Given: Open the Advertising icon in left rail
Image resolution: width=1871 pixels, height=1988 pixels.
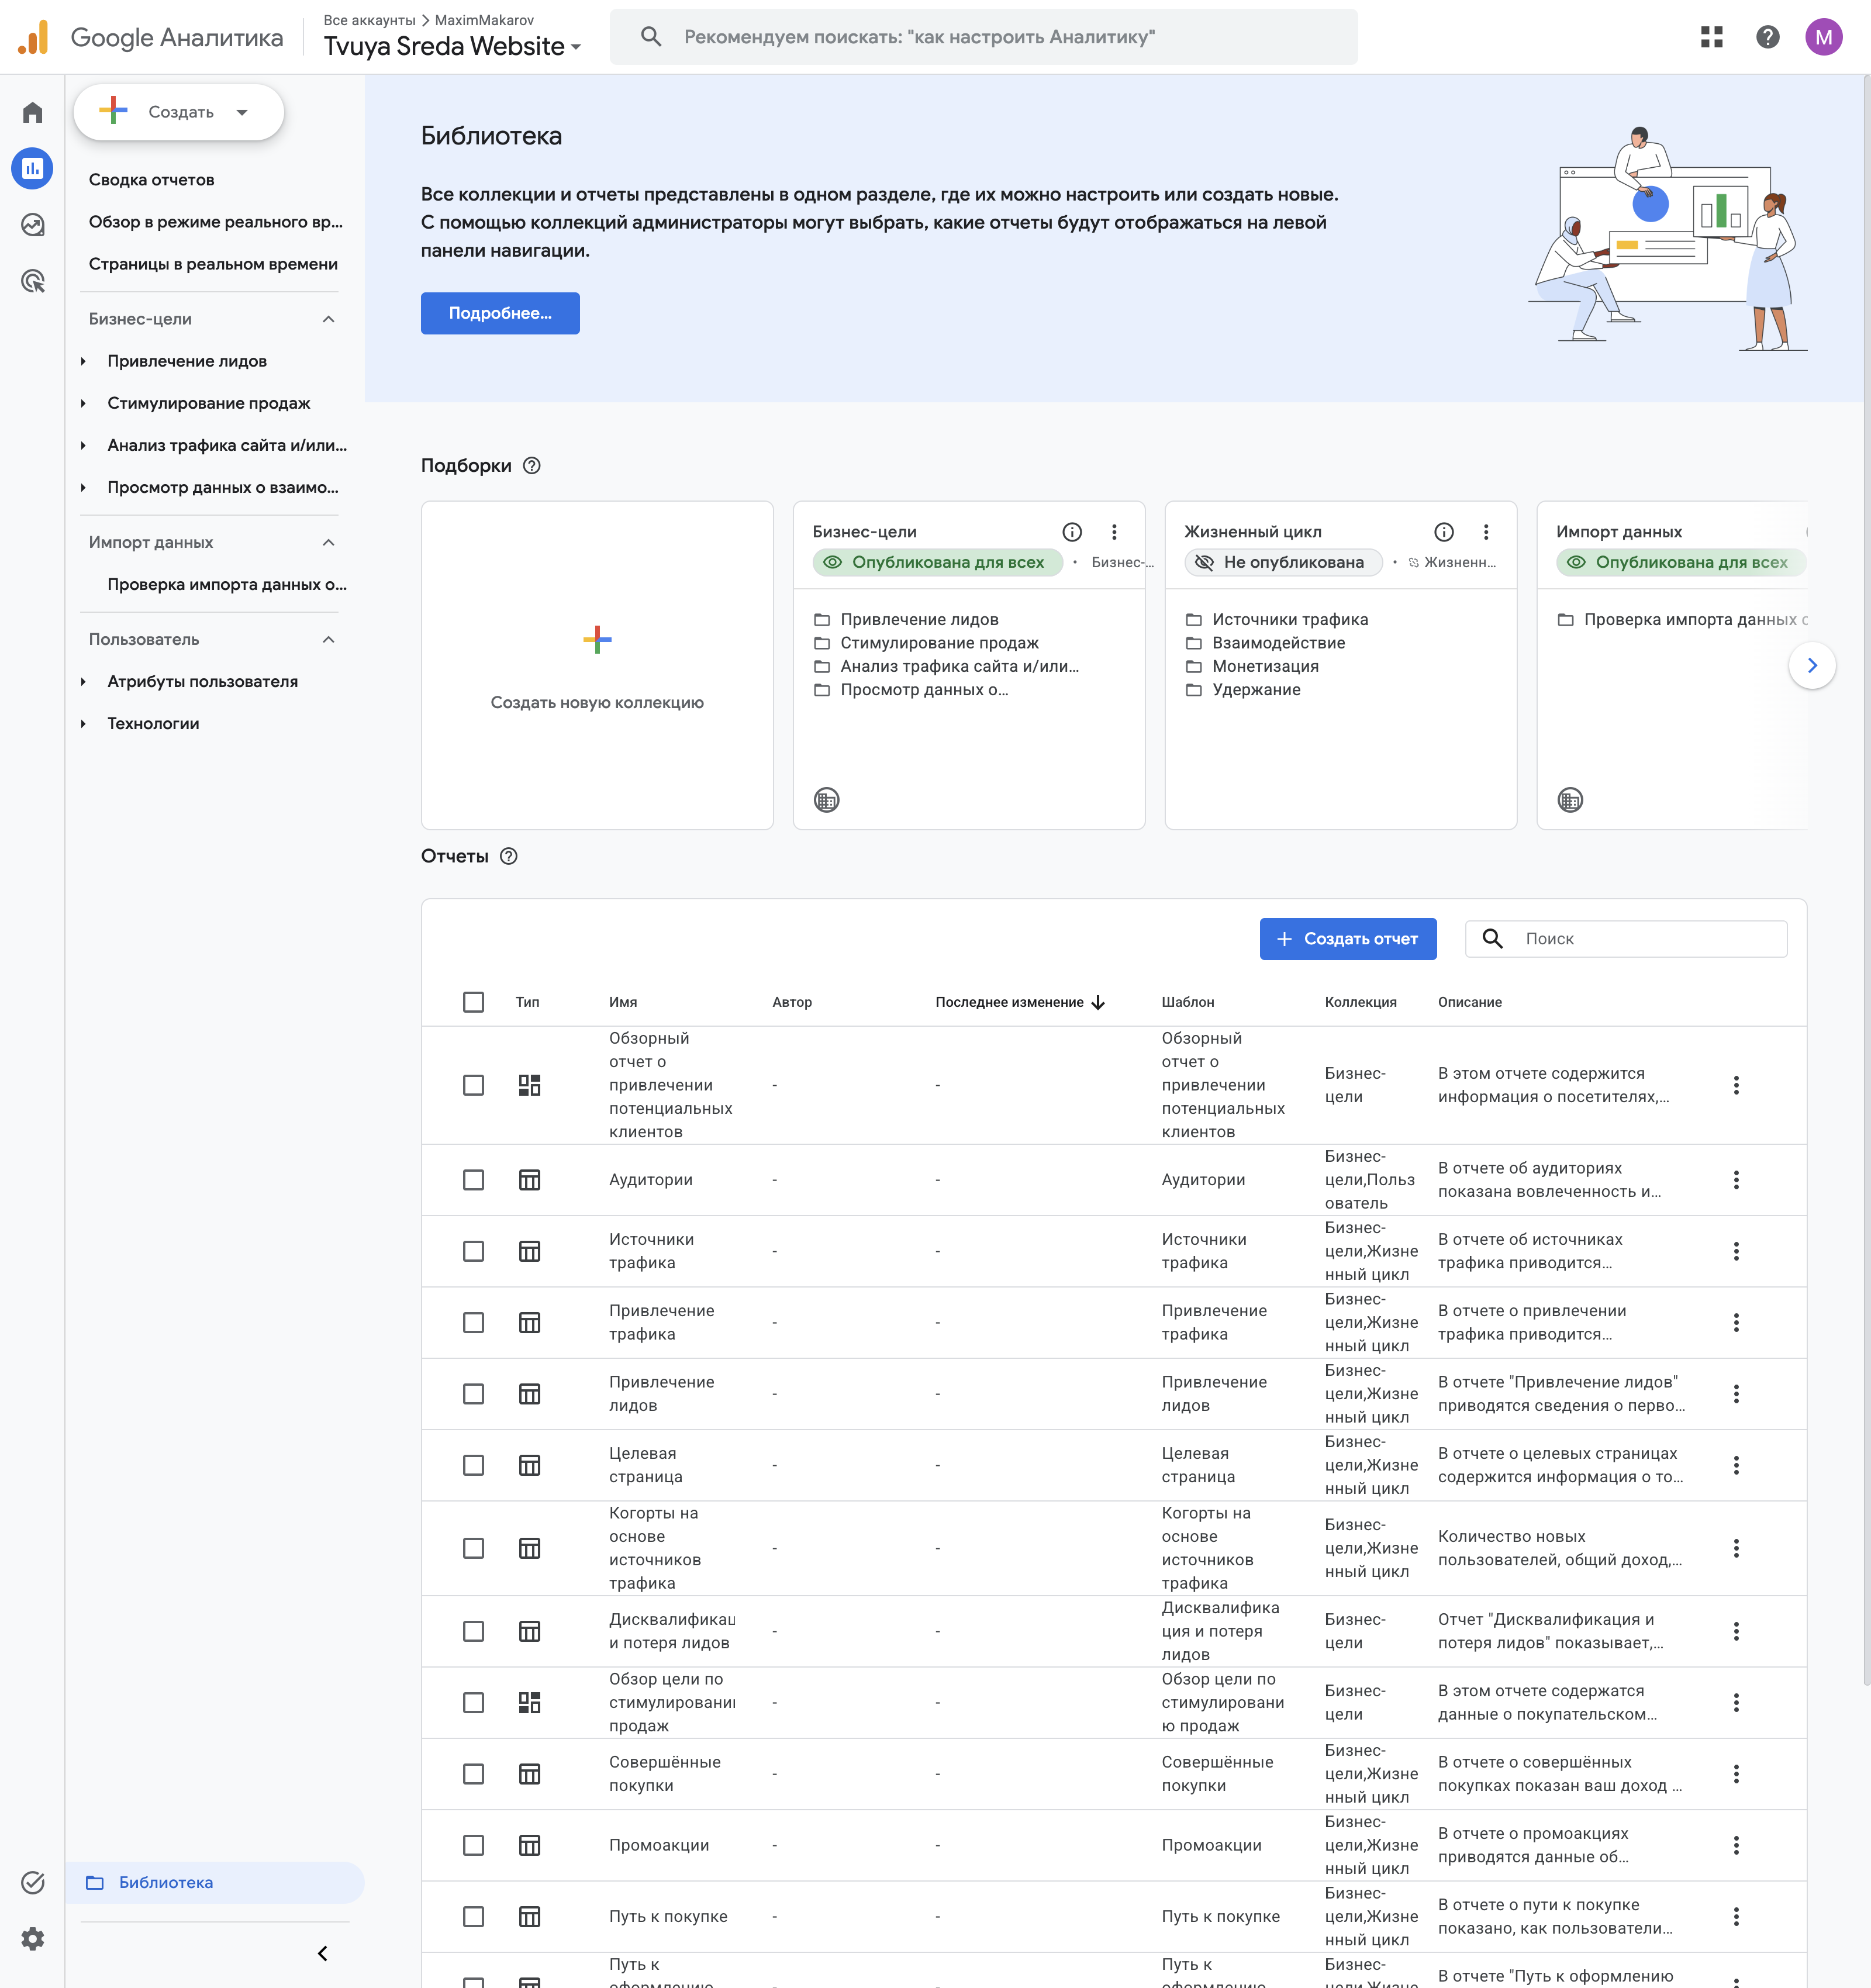Looking at the screenshot, I should pyautogui.click(x=33, y=281).
